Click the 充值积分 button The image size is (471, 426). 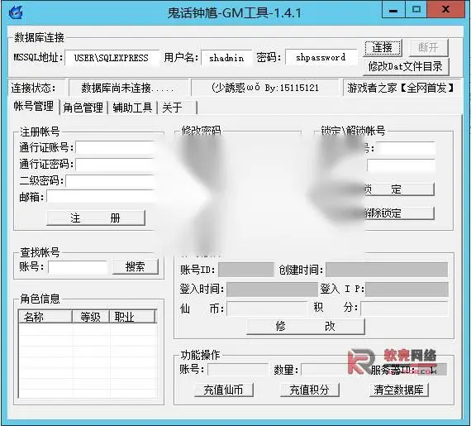pyautogui.click(x=310, y=390)
